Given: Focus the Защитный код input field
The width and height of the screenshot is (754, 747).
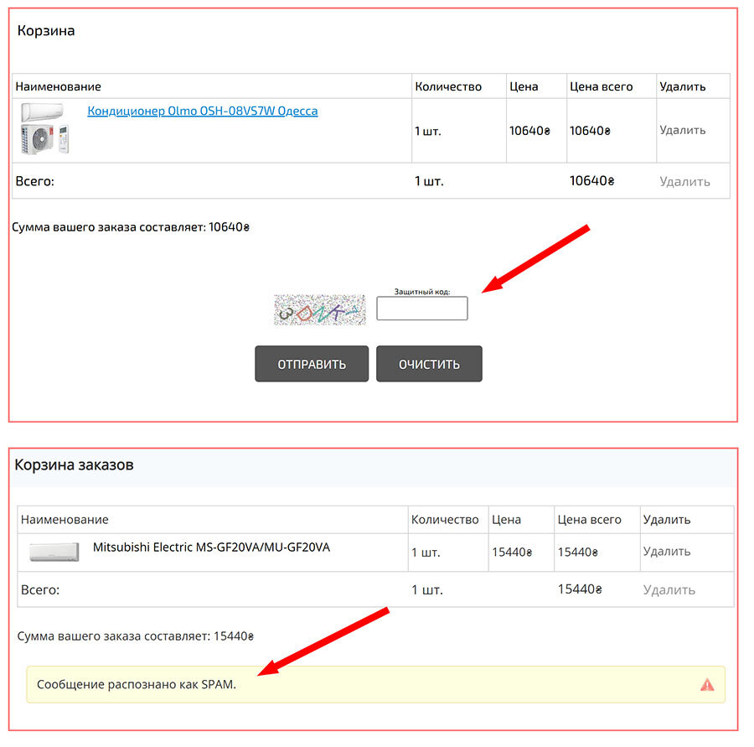Looking at the screenshot, I should (x=421, y=309).
